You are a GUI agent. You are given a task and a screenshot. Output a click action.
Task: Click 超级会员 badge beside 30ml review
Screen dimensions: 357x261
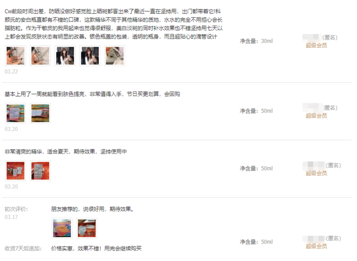316,45
